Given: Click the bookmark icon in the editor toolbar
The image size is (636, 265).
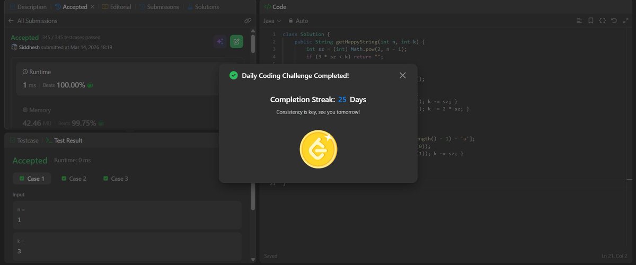Looking at the screenshot, I should pyautogui.click(x=590, y=21).
